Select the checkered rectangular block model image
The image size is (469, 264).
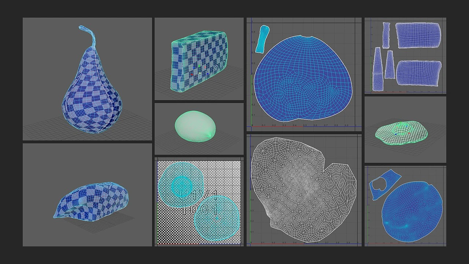(199, 59)
